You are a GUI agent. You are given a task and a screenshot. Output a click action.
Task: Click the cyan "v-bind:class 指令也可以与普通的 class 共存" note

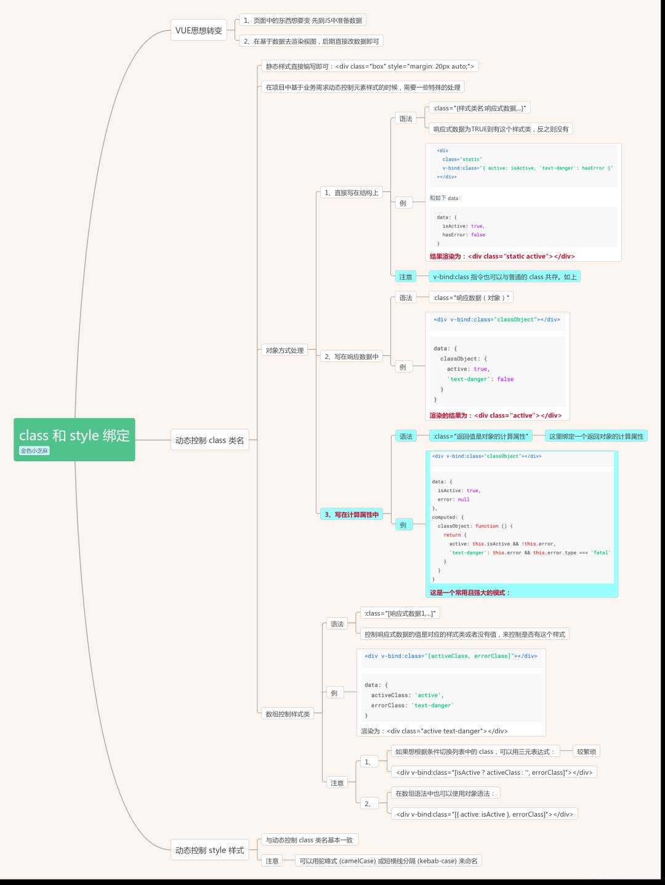[504, 277]
